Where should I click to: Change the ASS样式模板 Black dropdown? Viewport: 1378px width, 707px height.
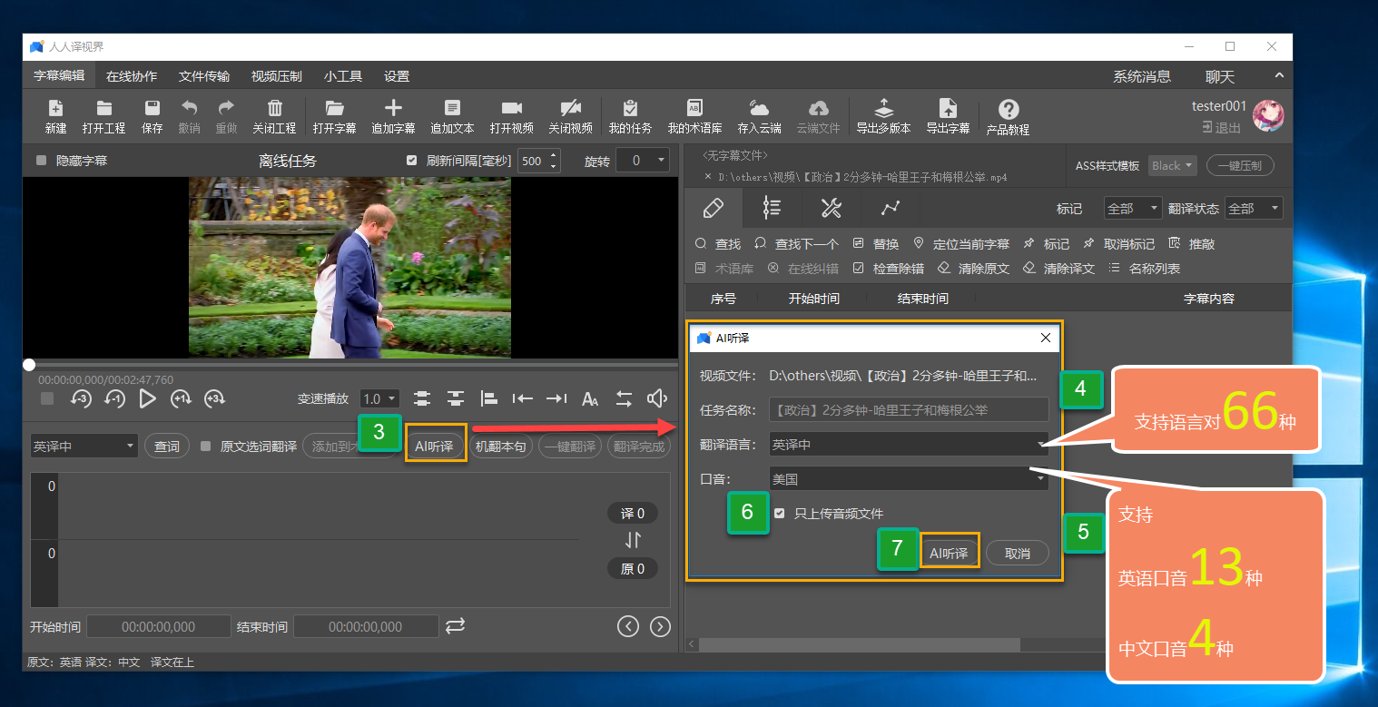click(x=1172, y=165)
